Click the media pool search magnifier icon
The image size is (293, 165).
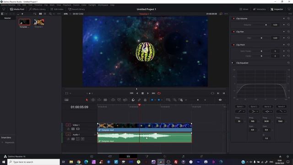tap(50, 14)
